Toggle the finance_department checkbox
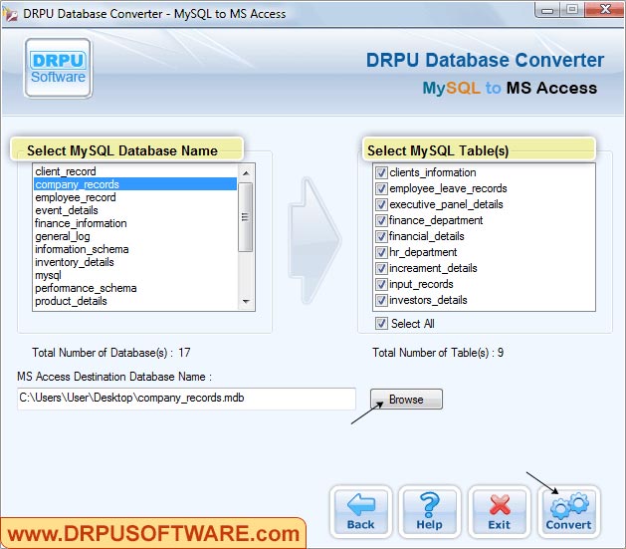The width and height of the screenshot is (626, 549). [381, 220]
